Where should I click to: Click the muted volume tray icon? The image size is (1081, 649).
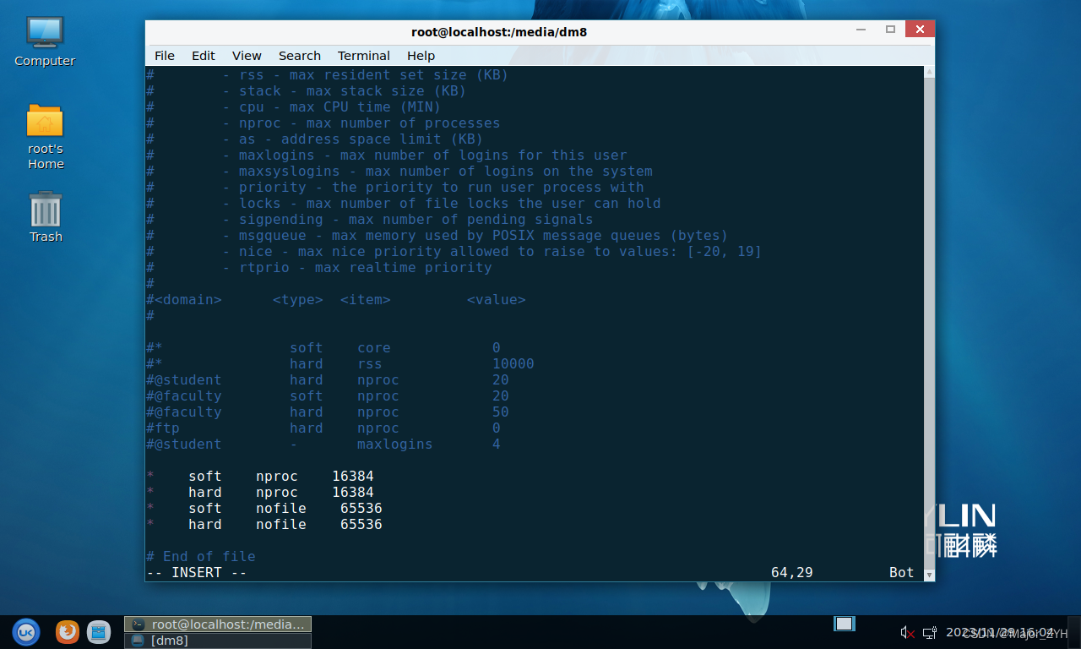[908, 632]
